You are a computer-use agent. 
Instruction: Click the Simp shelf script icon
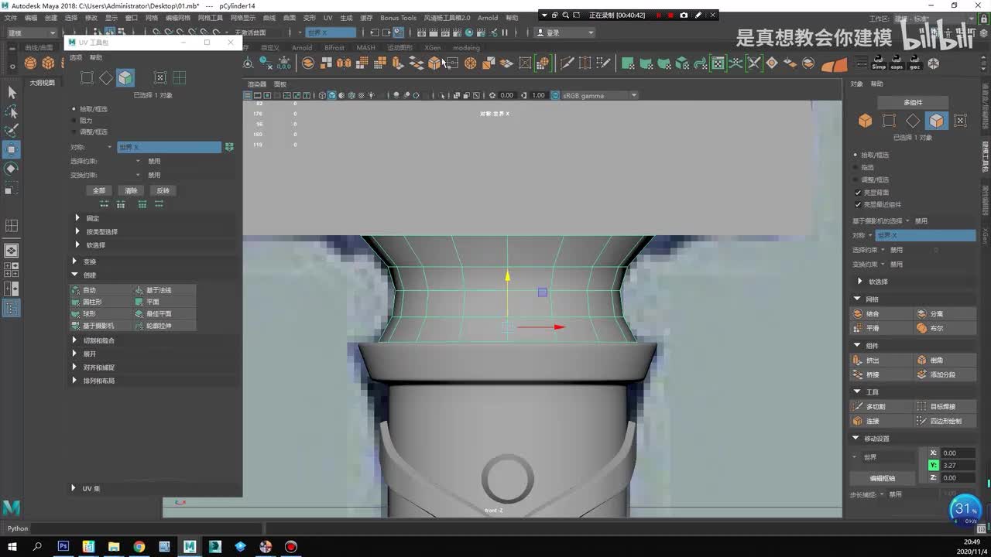point(879,63)
